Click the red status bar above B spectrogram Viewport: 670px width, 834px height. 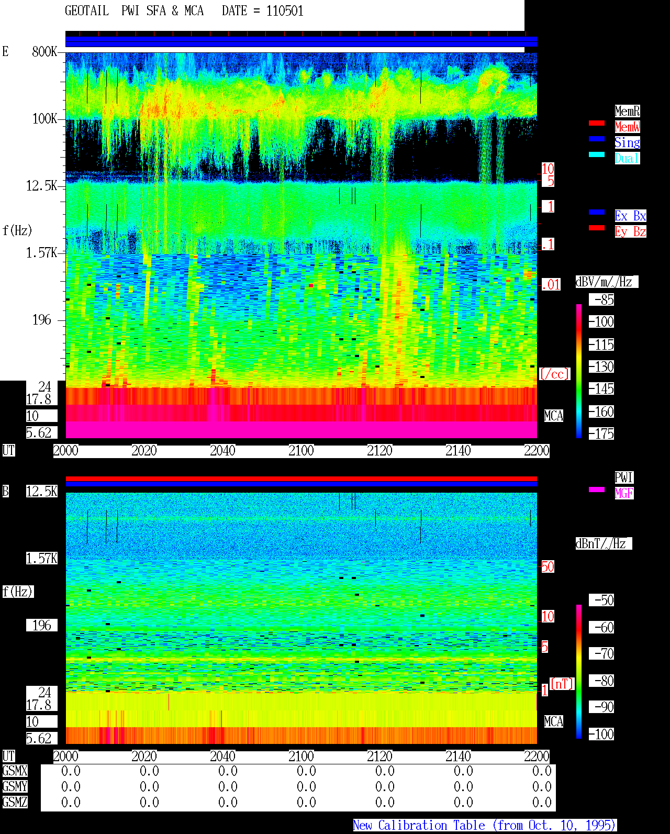click(x=301, y=479)
